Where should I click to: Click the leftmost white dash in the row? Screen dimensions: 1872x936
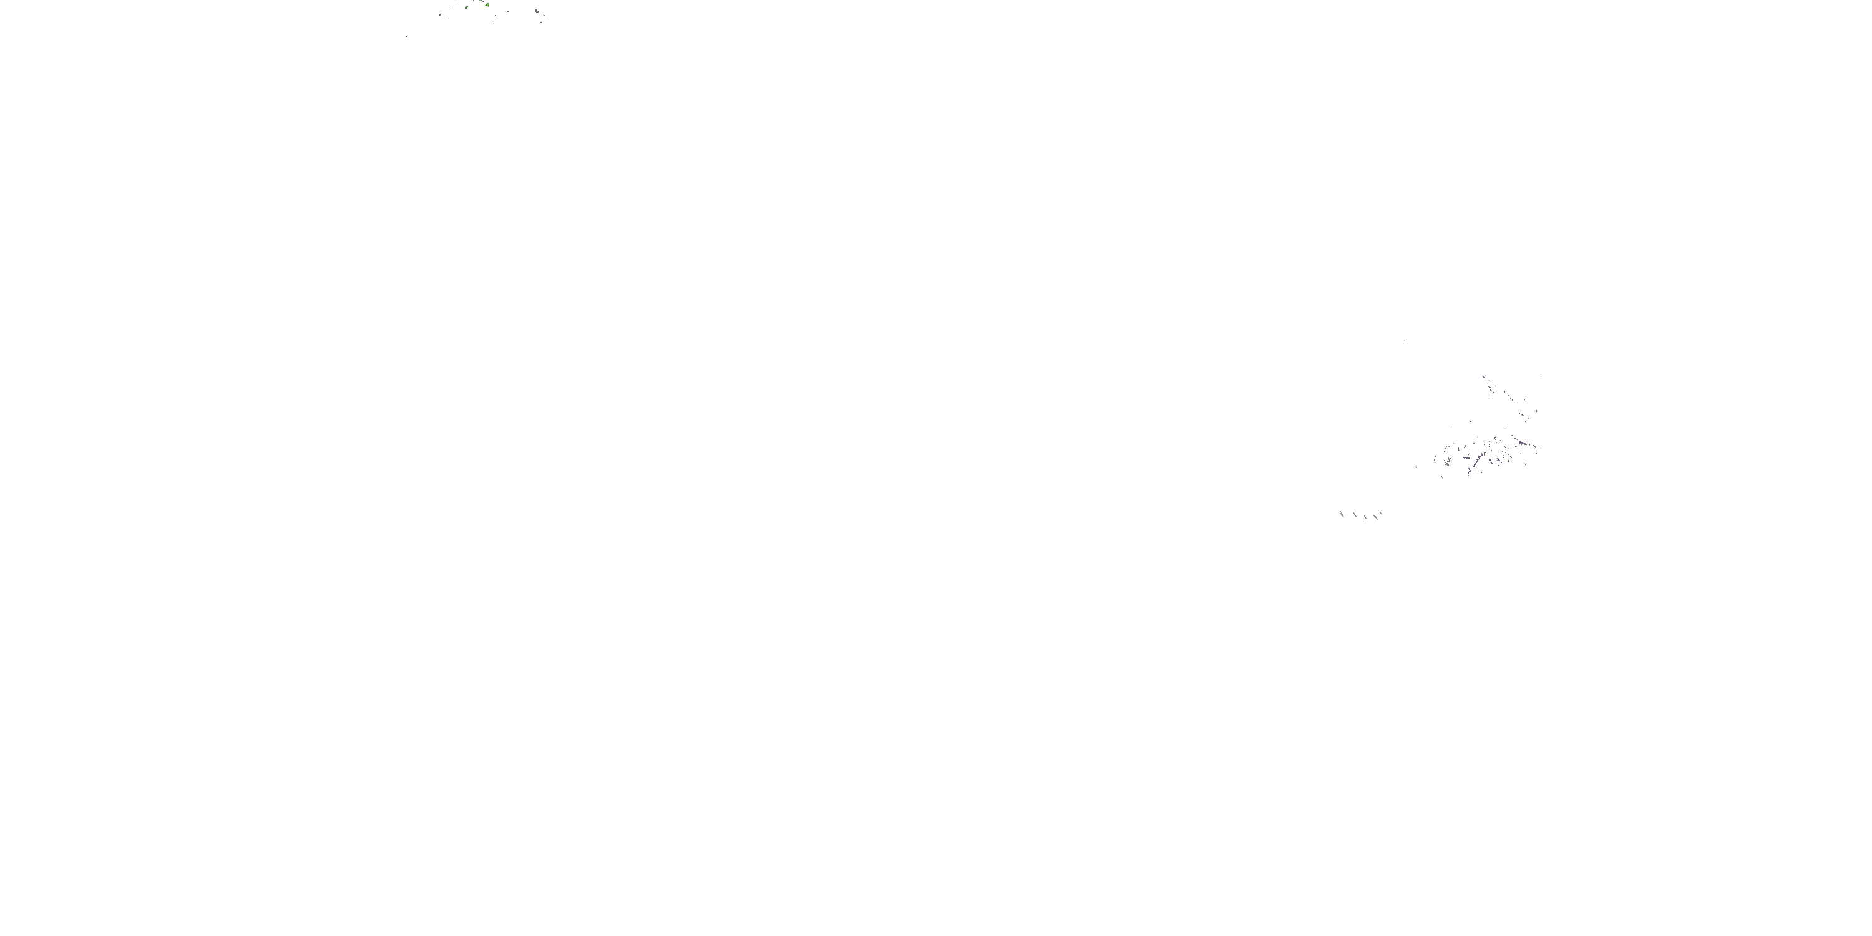tap(1342, 515)
